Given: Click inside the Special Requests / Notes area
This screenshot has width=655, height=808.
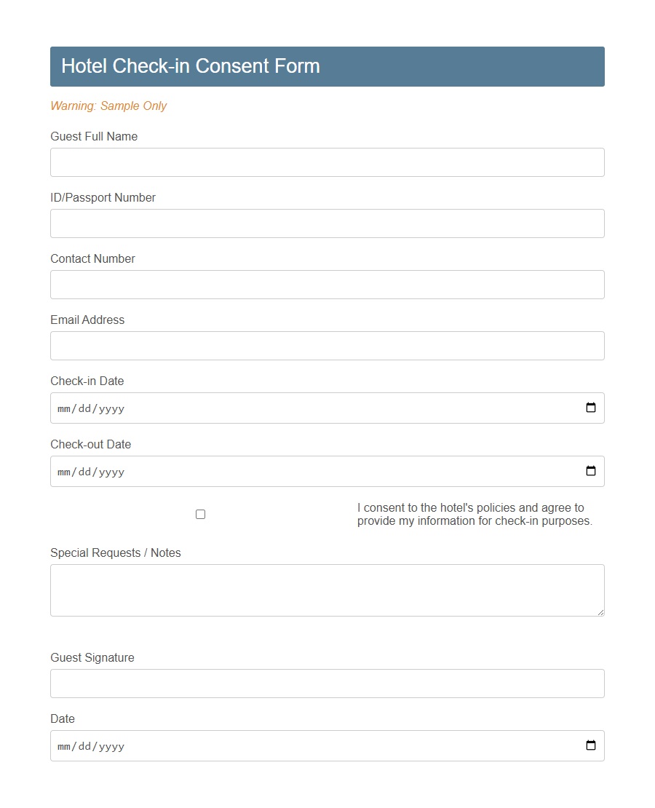Looking at the screenshot, I should click(327, 588).
